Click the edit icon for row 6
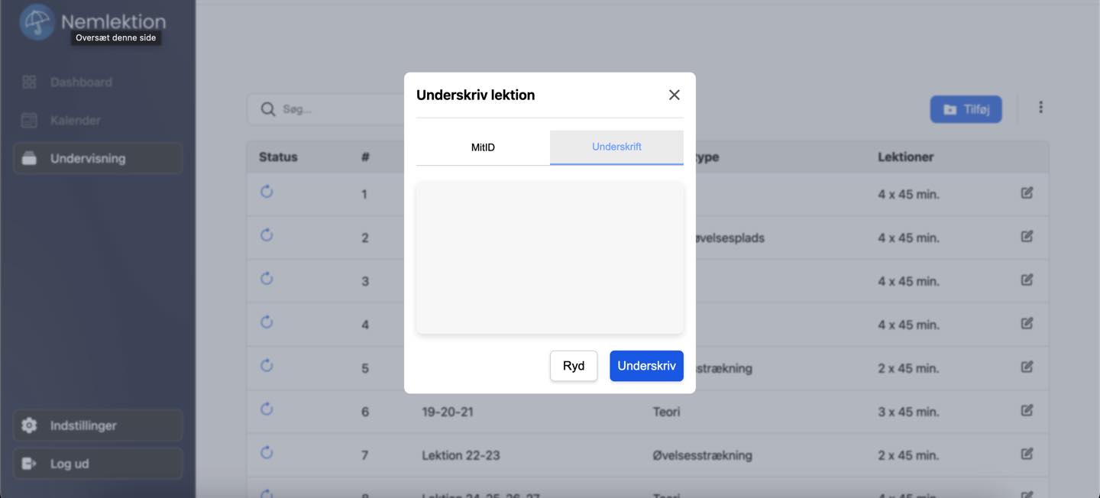This screenshot has width=1100, height=498. [1027, 411]
